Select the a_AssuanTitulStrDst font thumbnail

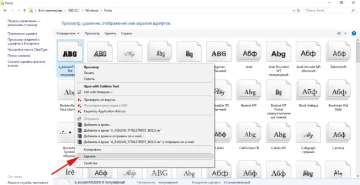70,52
